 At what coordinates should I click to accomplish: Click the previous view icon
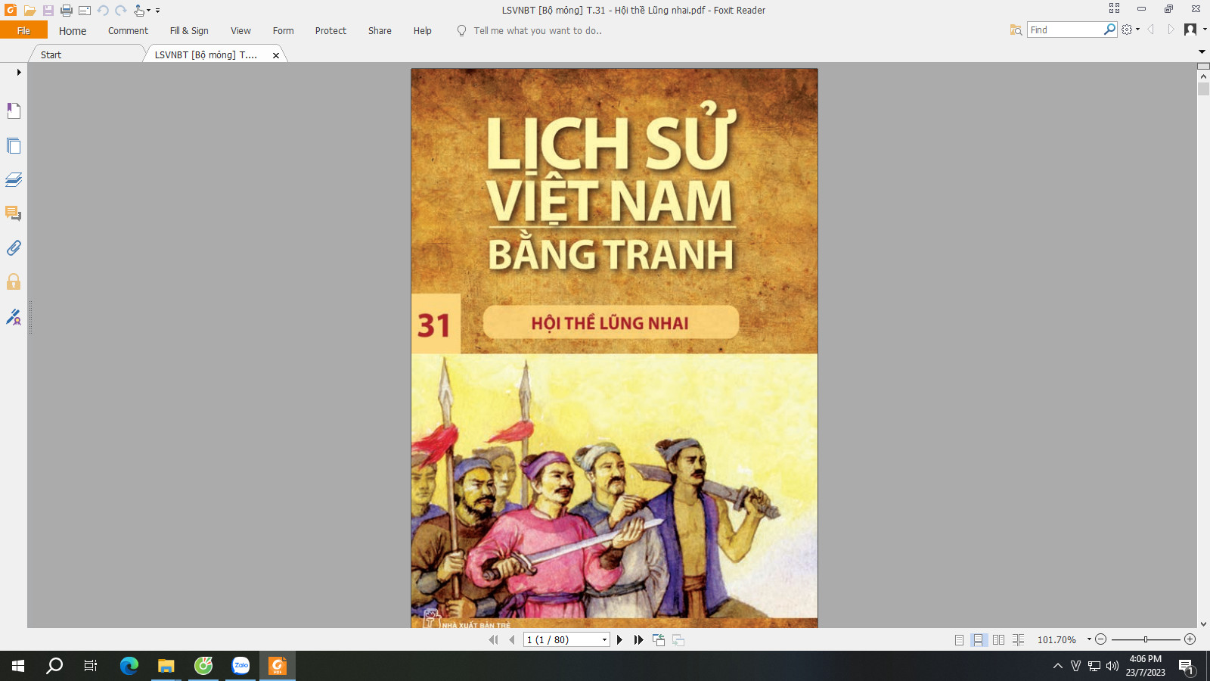[x=659, y=640]
